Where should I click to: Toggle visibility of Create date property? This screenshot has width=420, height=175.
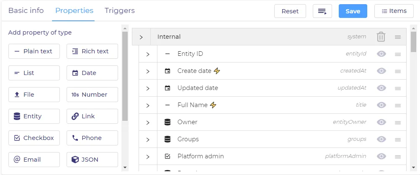tap(381, 71)
